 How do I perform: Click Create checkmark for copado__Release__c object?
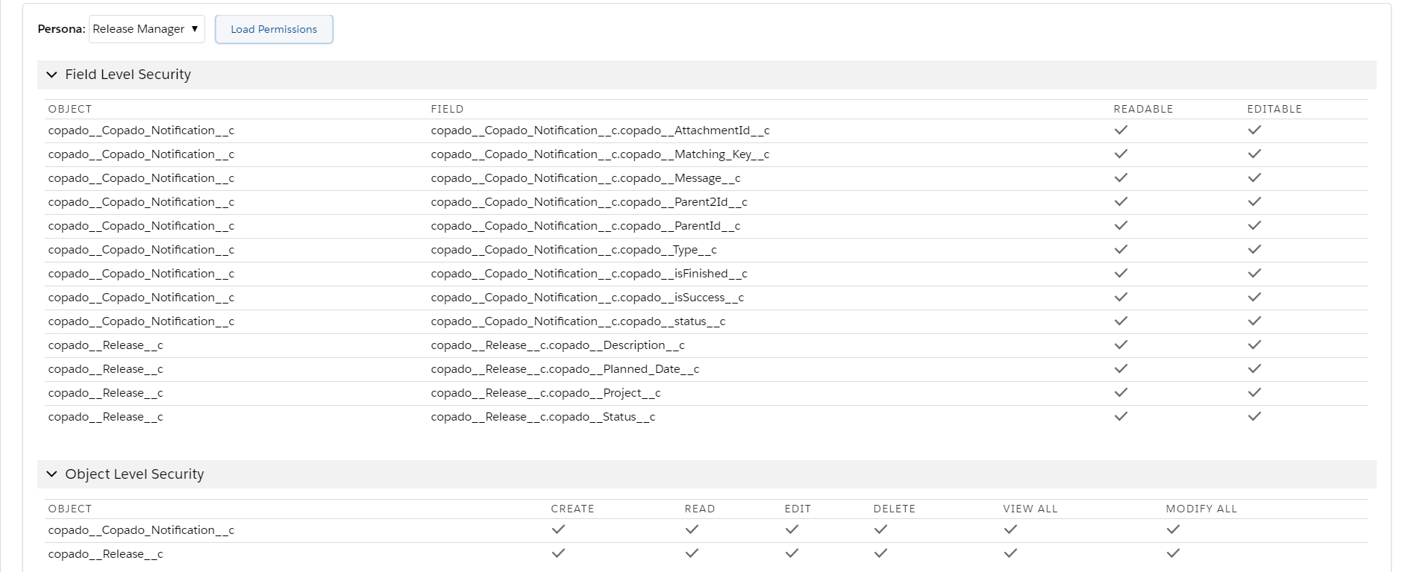coord(558,553)
